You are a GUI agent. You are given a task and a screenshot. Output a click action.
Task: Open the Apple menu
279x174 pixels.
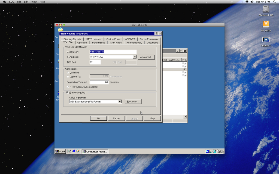(x=4, y=2)
